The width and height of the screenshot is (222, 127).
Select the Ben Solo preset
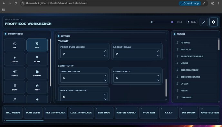pos(104,113)
